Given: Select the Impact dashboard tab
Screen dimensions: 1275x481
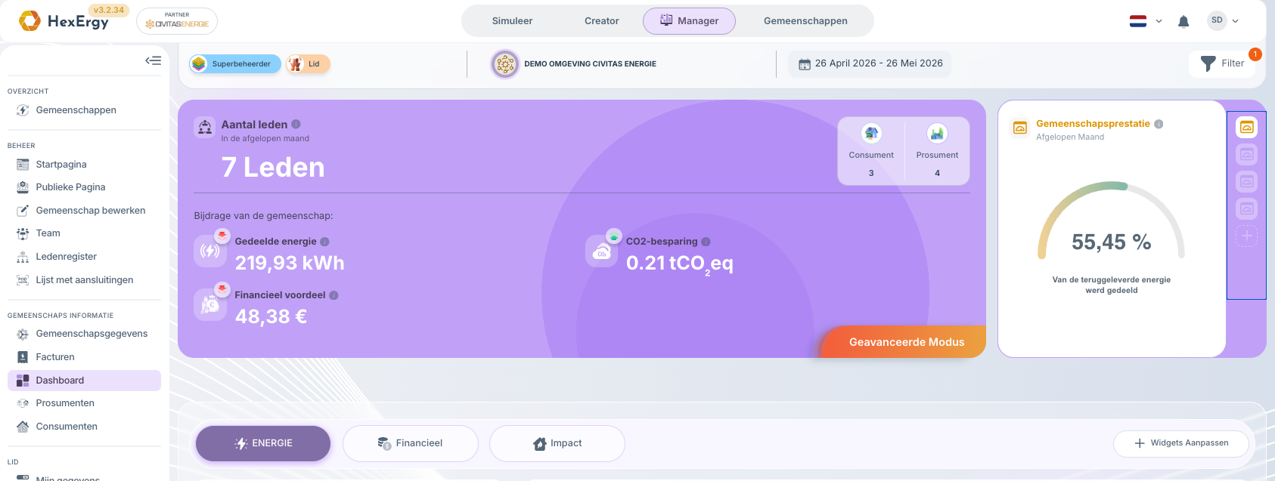Looking at the screenshot, I should (557, 443).
